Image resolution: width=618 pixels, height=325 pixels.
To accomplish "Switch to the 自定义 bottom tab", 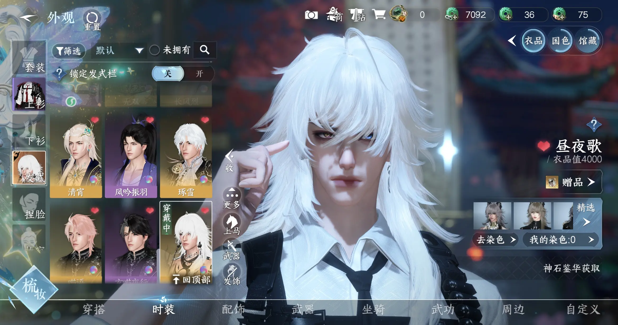I will [583, 309].
